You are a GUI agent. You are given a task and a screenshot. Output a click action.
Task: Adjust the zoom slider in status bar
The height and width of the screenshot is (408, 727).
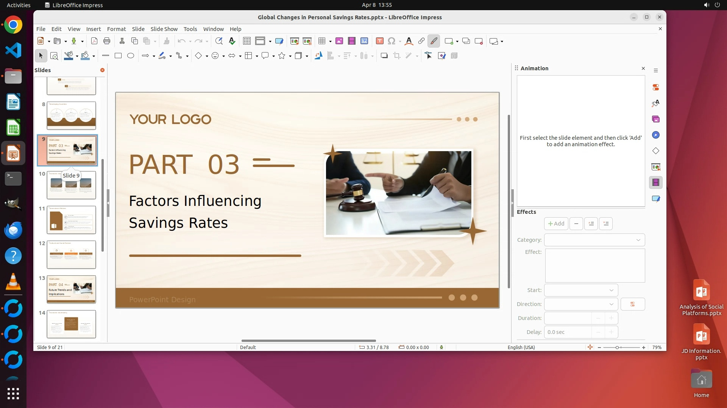617,348
